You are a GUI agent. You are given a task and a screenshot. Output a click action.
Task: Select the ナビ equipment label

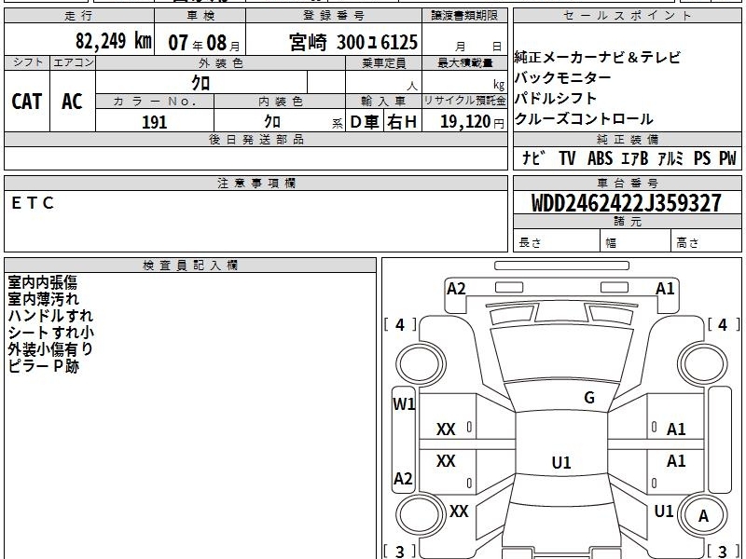[533, 158]
